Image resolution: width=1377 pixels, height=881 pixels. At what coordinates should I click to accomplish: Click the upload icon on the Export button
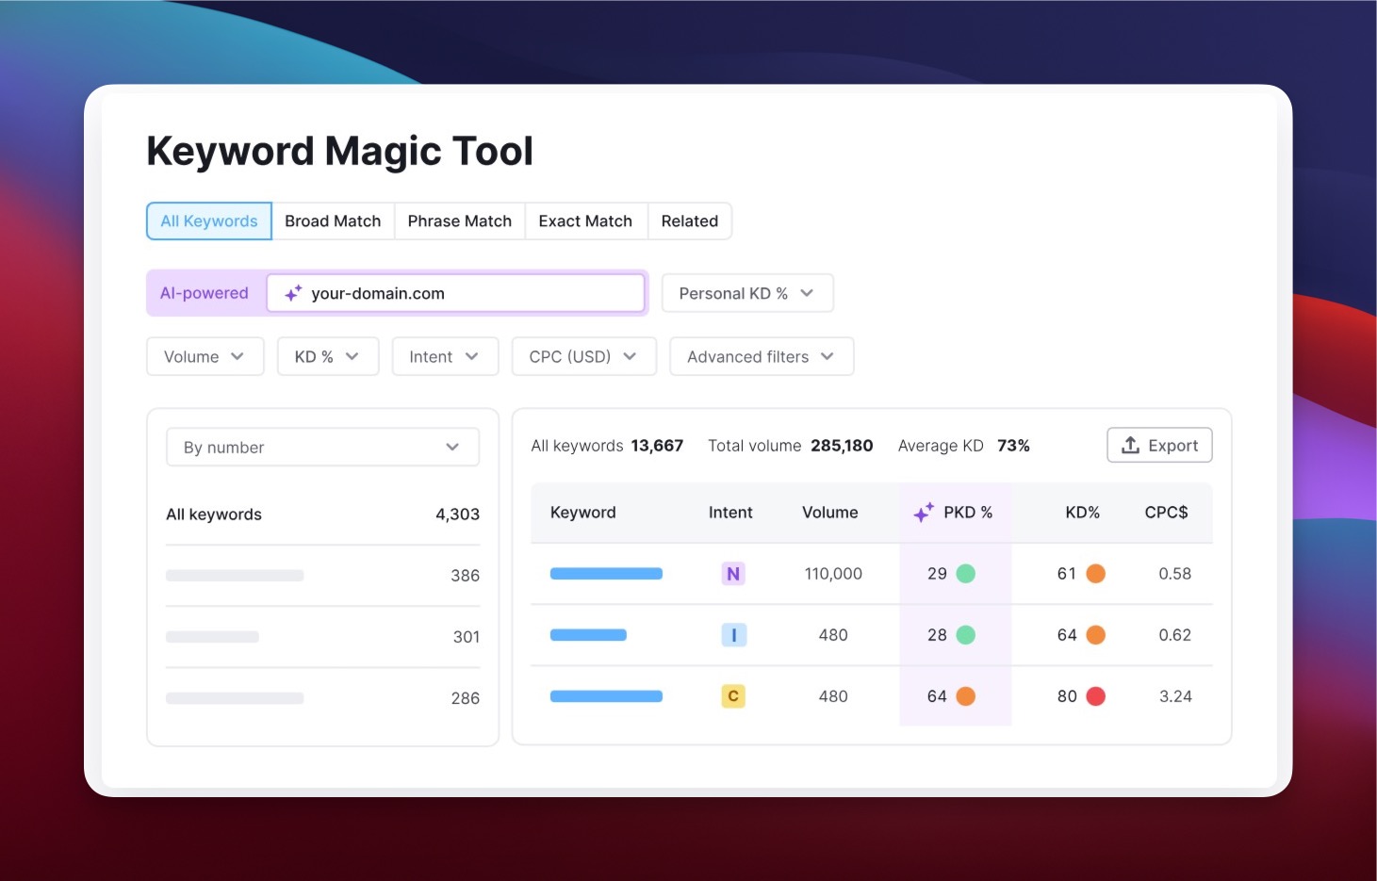(x=1130, y=445)
